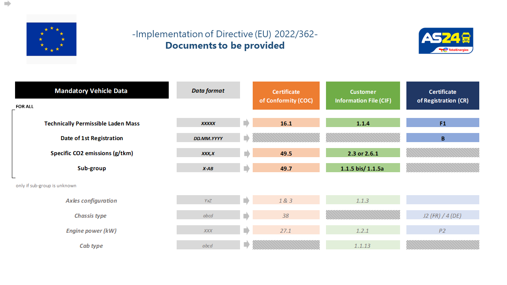This screenshot has width=507, height=285.
Task: Select the Data format header box
Action: 208,91
